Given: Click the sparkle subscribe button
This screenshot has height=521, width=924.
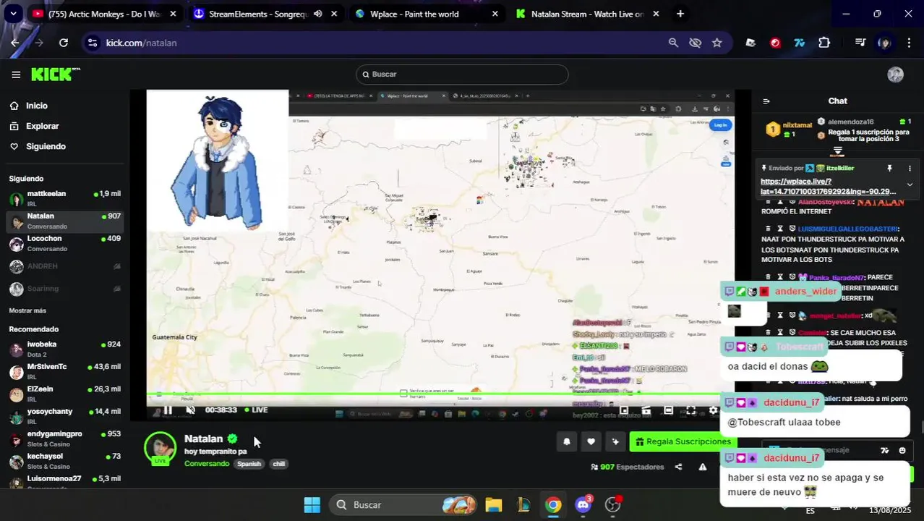Looking at the screenshot, I should click(x=615, y=441).
